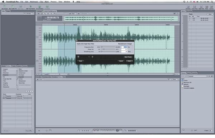Click the New Project toolbar icon
Screen dimensions: 215x138
tap(5, 7)
